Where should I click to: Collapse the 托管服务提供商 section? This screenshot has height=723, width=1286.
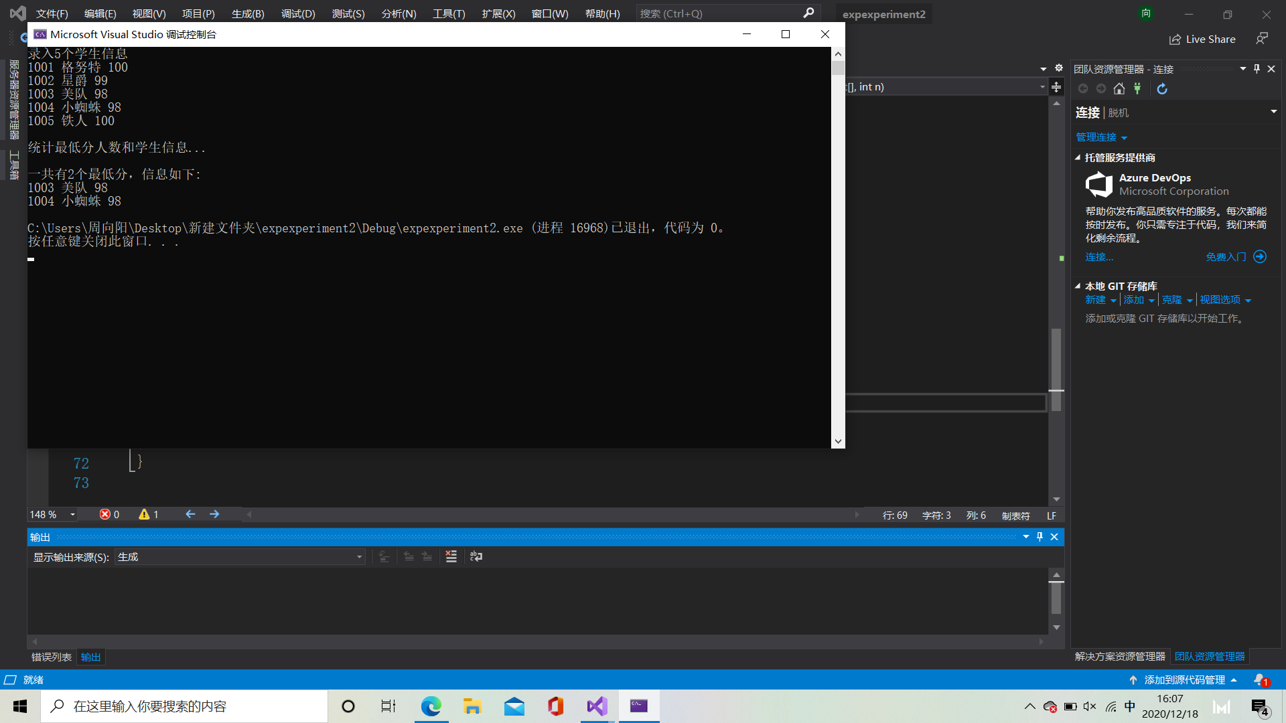(x=1078, y=157)
